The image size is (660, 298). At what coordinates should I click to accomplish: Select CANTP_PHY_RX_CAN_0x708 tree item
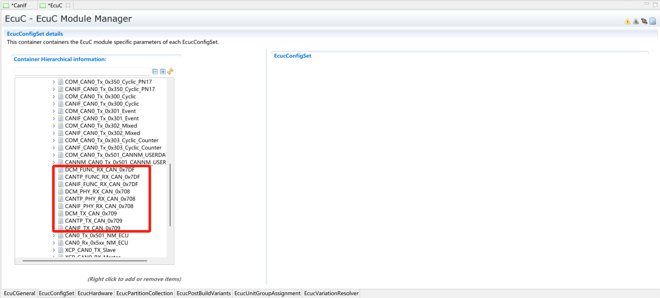pyautogui.click(x=100, y=199)
